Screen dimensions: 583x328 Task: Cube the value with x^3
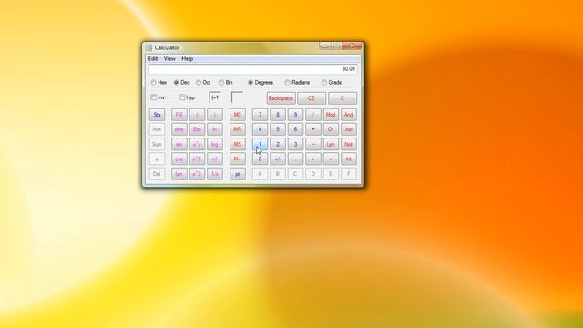pyautogui.click(x=197, y=159)
